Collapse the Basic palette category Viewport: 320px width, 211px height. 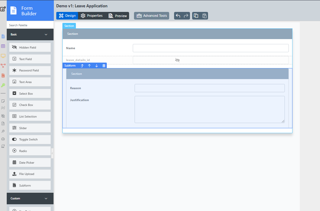tap(46, 35)
